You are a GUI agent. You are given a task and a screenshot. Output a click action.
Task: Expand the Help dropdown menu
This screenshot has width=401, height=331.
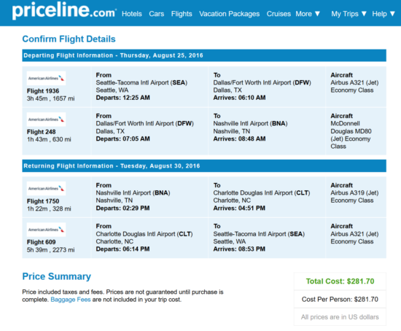(384, 14)
